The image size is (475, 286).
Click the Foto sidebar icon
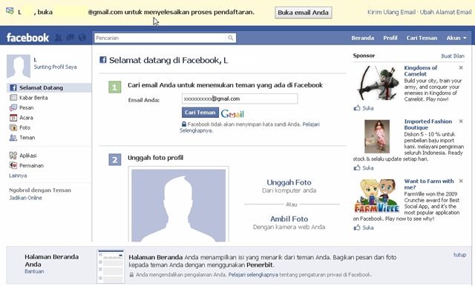13,127
